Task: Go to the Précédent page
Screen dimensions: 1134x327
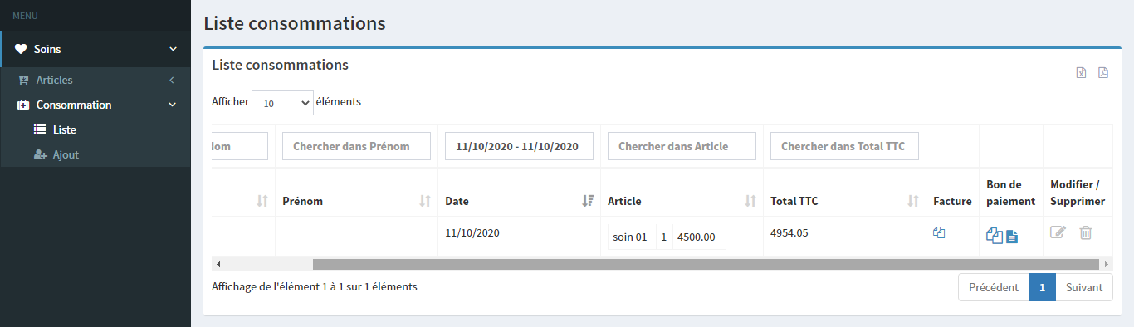Action: point(994,287)
